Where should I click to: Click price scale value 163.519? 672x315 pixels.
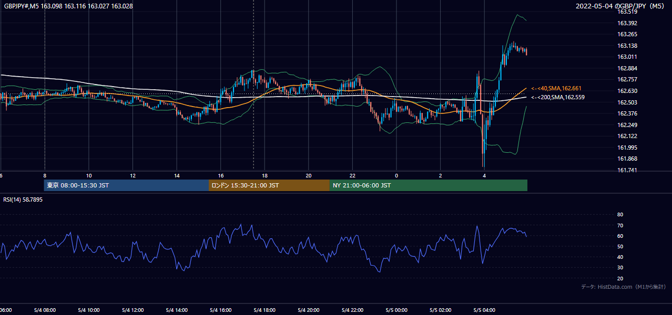click(x=627, y=12)
